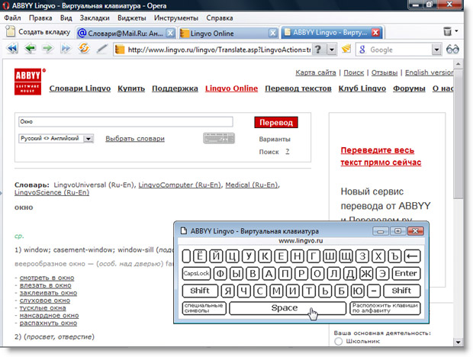Click the page scrollbar up arrow
Image resolution: width=473 pixels, height=357 pixels.
[458, 64]
